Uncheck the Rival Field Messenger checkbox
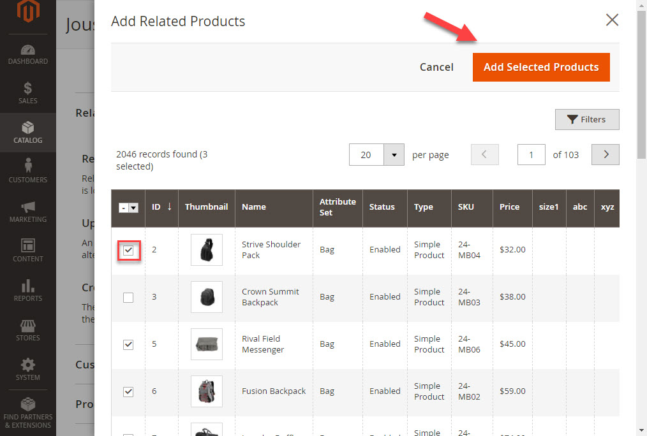 [128, 344]
